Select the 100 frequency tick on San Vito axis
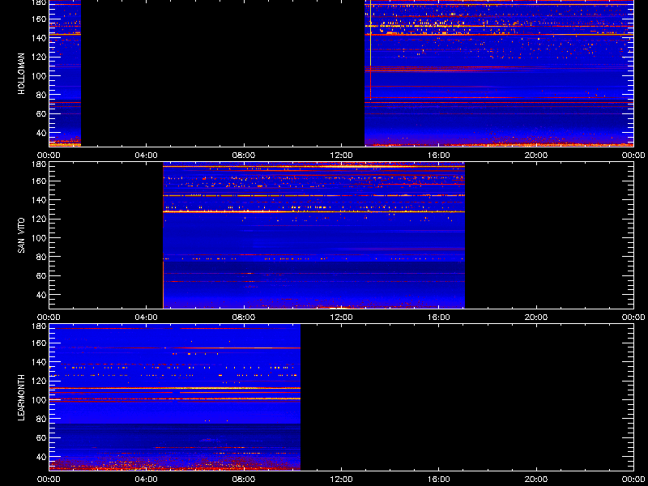The height and width of the screenshot is (486, 648). [40, 238]
